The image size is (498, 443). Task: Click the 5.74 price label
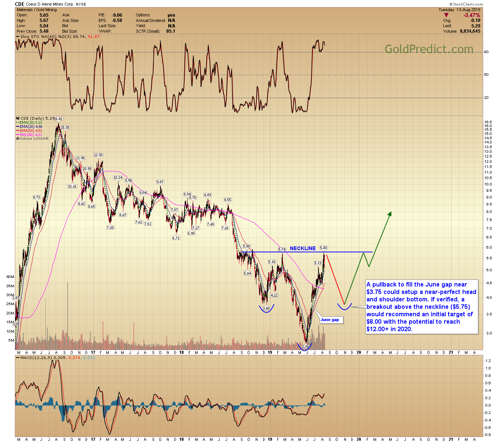point(282,249)
